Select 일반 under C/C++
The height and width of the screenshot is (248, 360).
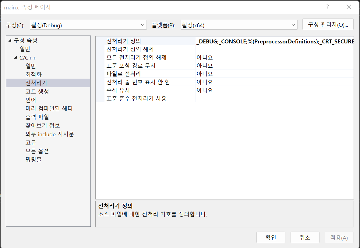click(x=31, y=66)
